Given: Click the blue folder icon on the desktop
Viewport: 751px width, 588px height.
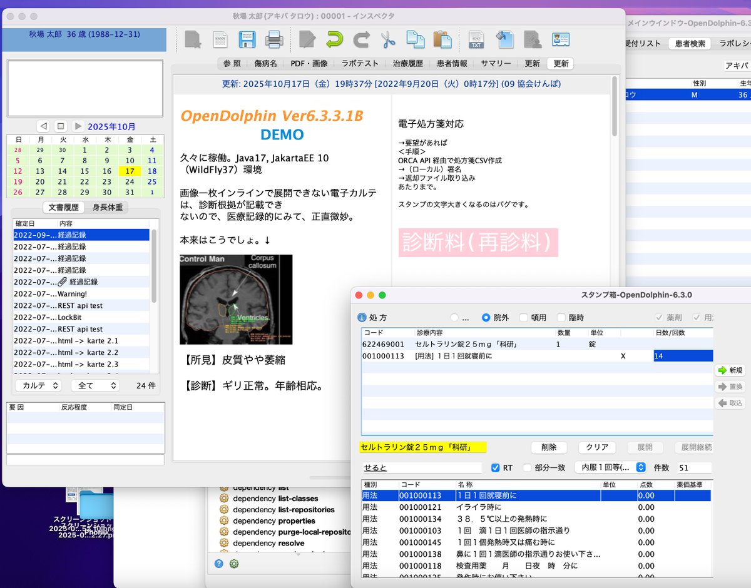Looking at the screenshot, I should click(x=97, y=505).
